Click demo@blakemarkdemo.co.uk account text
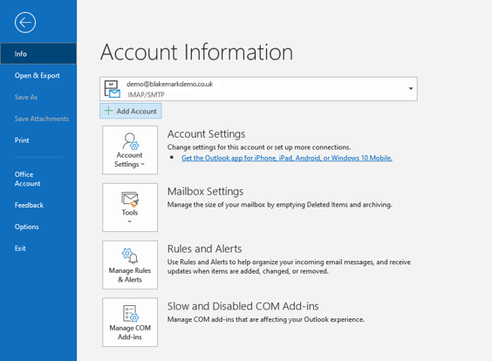 point(169,84)
